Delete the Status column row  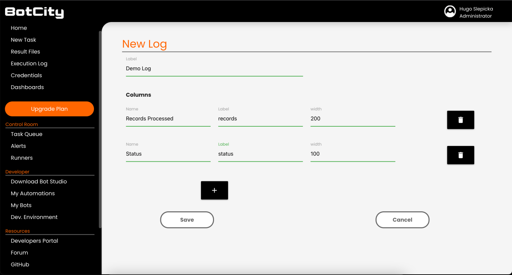click(x=460, y=155)
